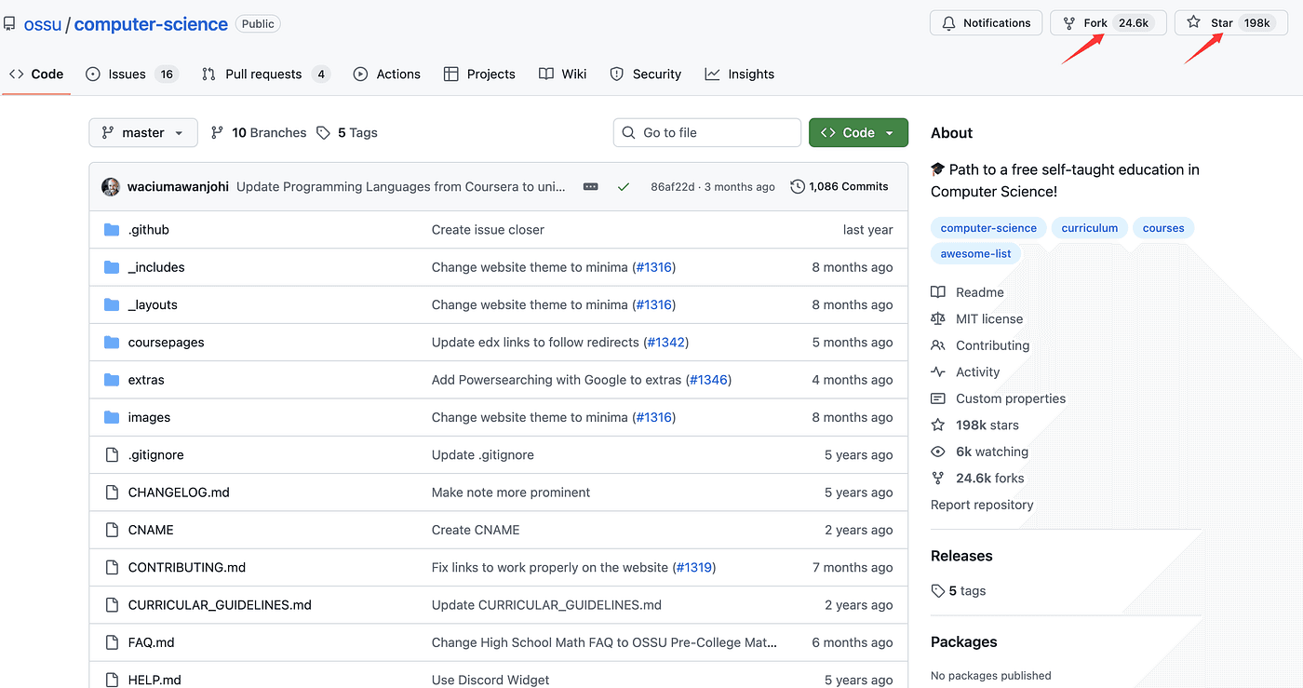Click the Notifications bell icon

(949, 22)
